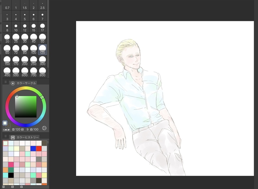Select the 2.5 brush size preset
The image size is (258, 189).
point(43,5)
